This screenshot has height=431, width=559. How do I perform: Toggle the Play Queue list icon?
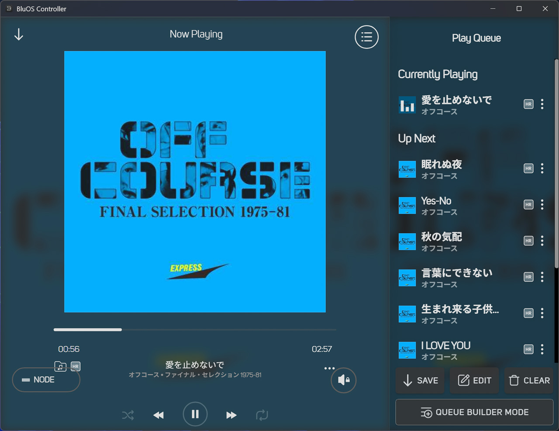[x=366, y=37]
